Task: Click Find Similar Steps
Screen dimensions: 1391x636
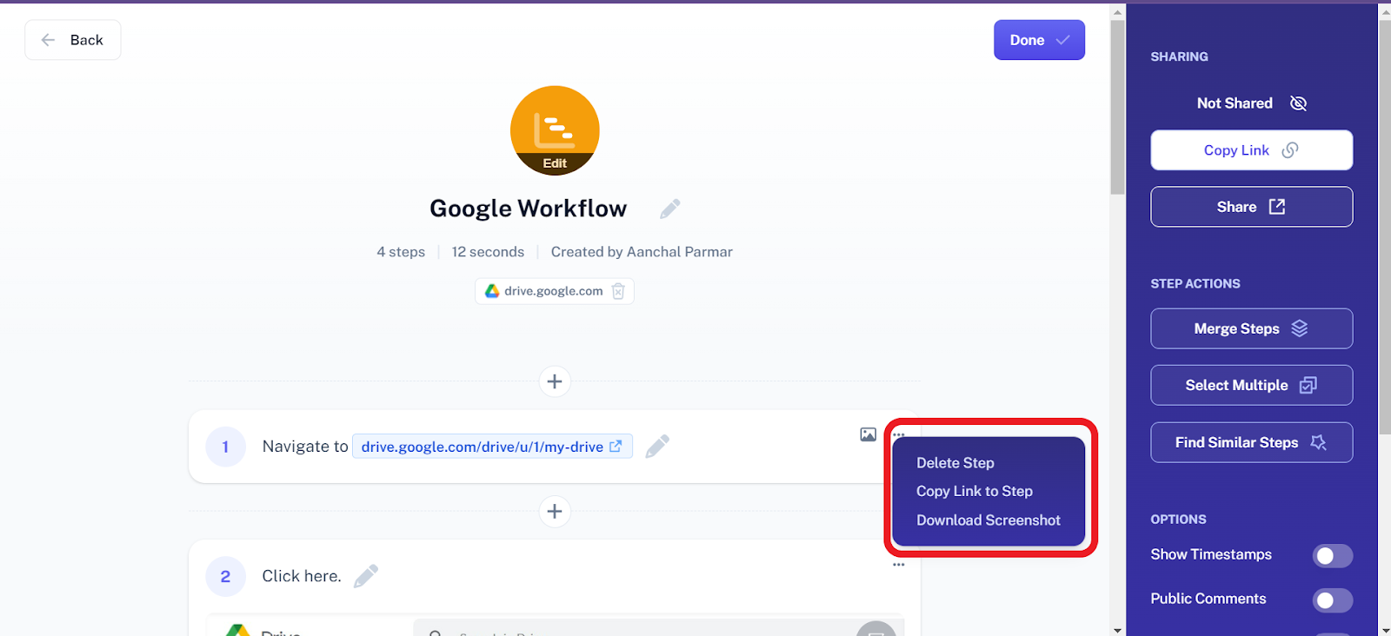Action: tap(1251, 442)
